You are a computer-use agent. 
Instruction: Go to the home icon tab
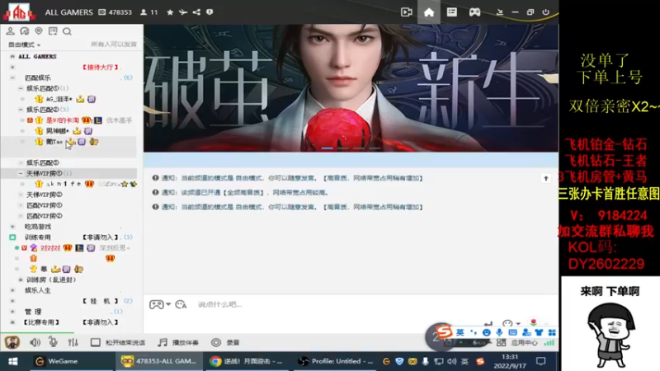429,12
